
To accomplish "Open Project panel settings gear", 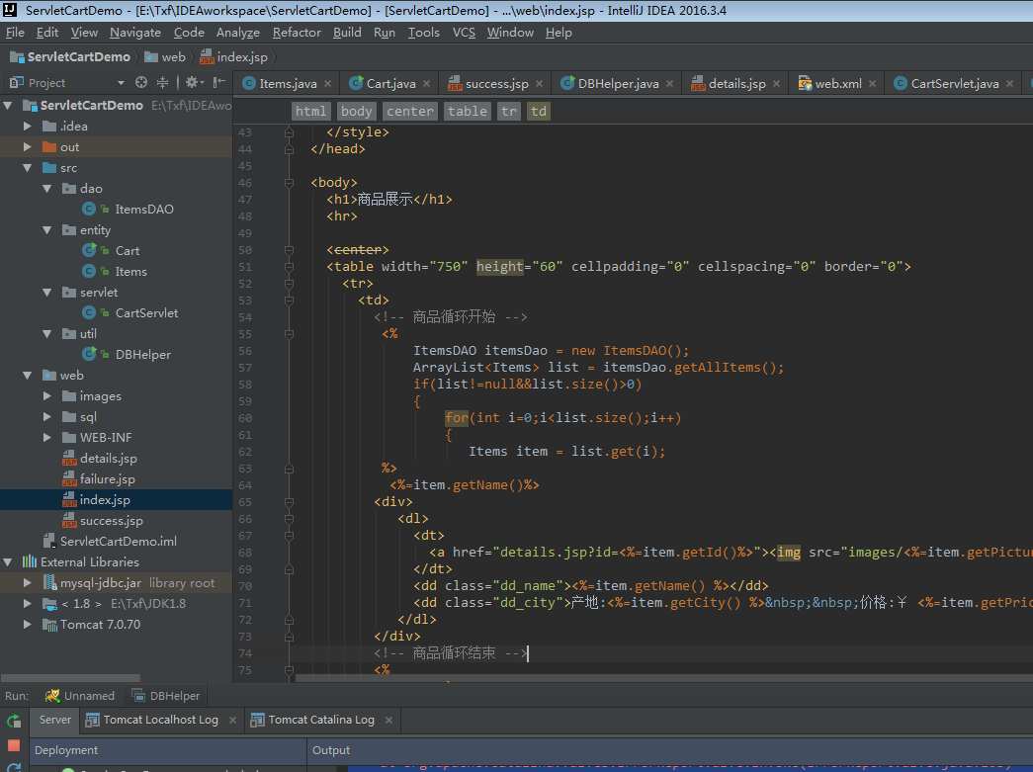I will pyautogui.click(x=195, y=82).
